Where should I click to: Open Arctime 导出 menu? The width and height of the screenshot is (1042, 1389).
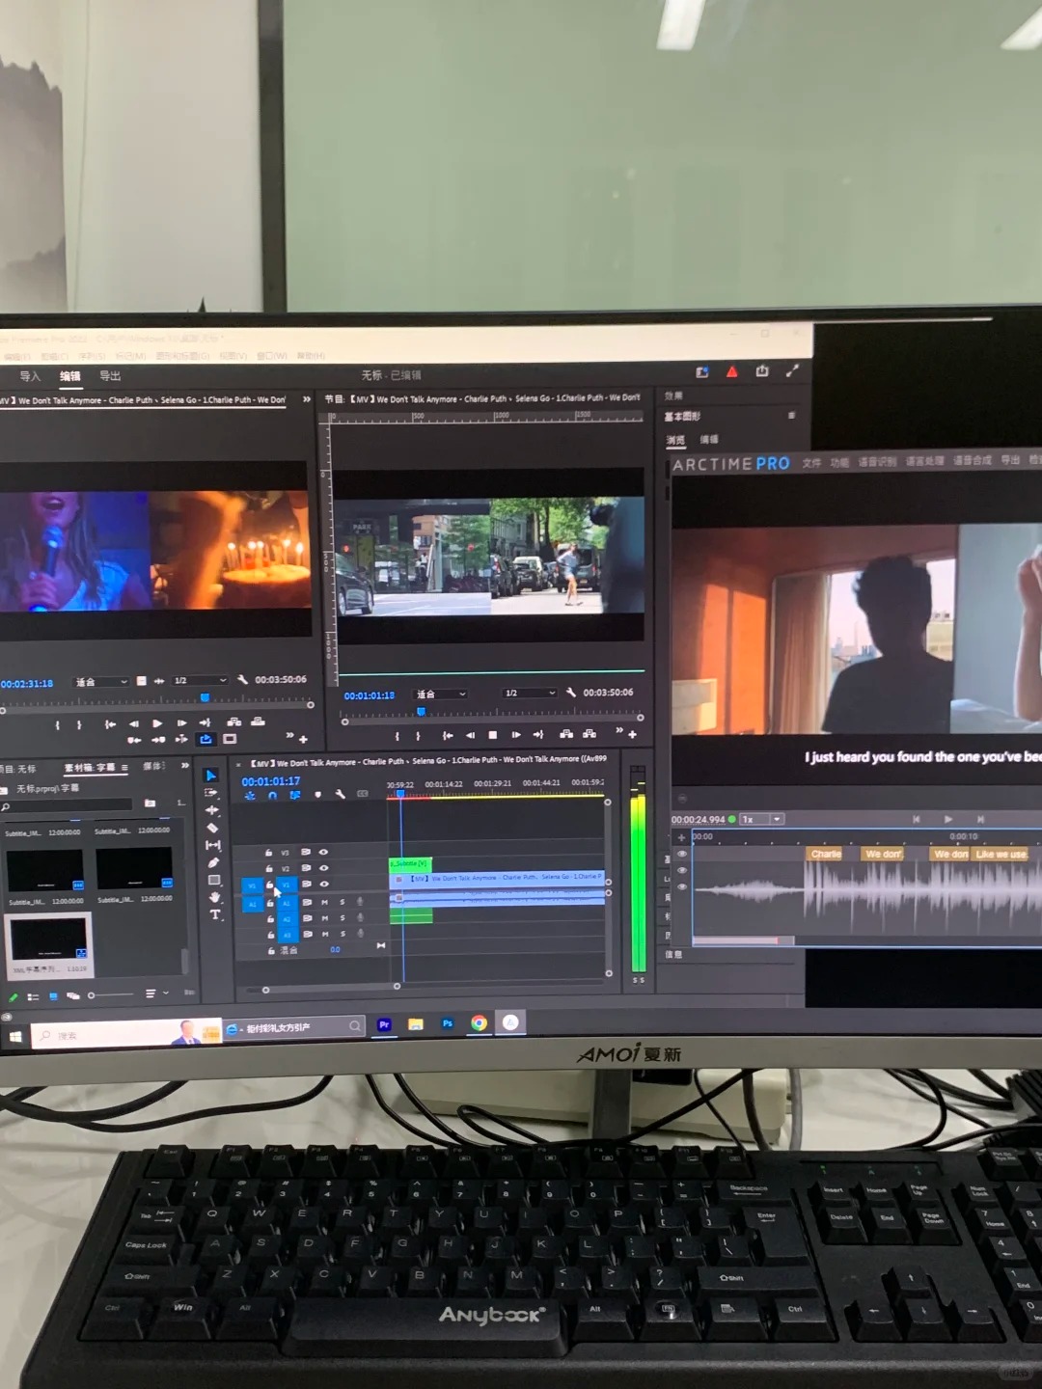click(1010, 460)
